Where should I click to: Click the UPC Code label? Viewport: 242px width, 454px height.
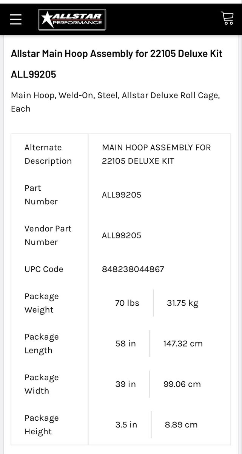(44, 269)
